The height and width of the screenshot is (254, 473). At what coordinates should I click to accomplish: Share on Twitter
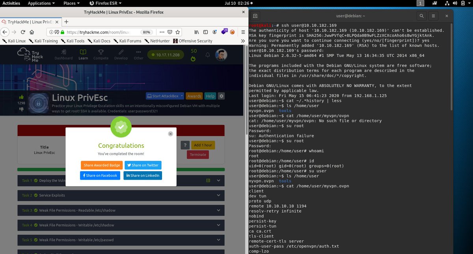[x=143, y=165]
